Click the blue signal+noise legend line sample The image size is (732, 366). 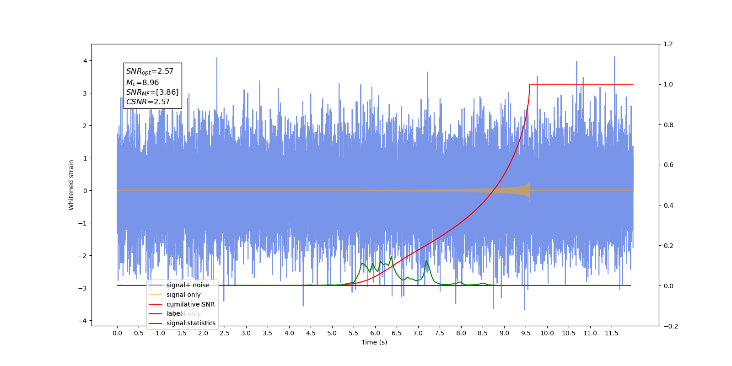[x=156, y=285]
